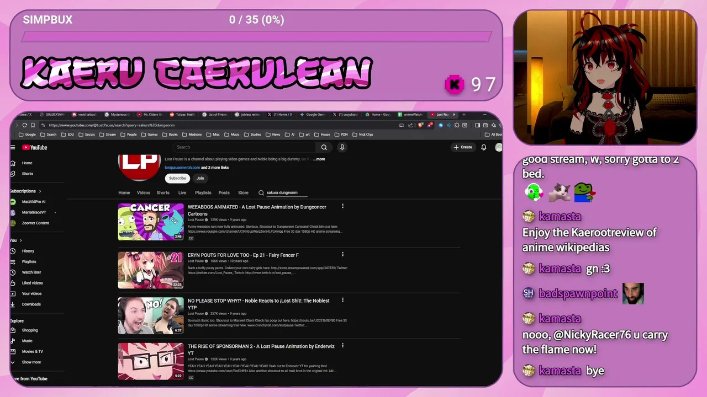Switch to the channel Posts tab
Viewport: 707px width, 397px height.
[x=224, y=193]
